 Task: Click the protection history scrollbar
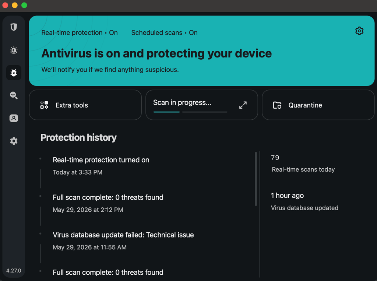coord(256,179)
